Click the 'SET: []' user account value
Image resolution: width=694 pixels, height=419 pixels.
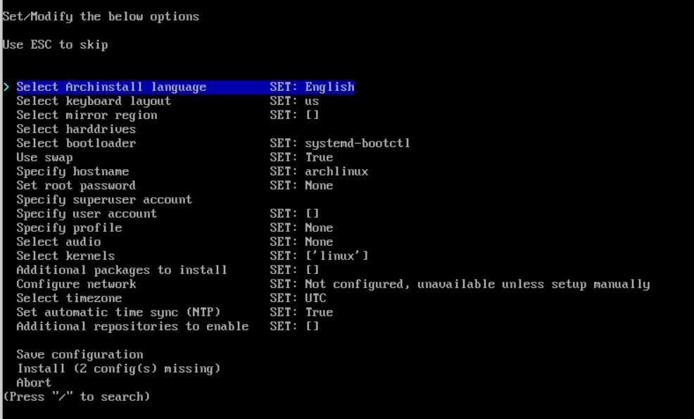pos(294,214)
